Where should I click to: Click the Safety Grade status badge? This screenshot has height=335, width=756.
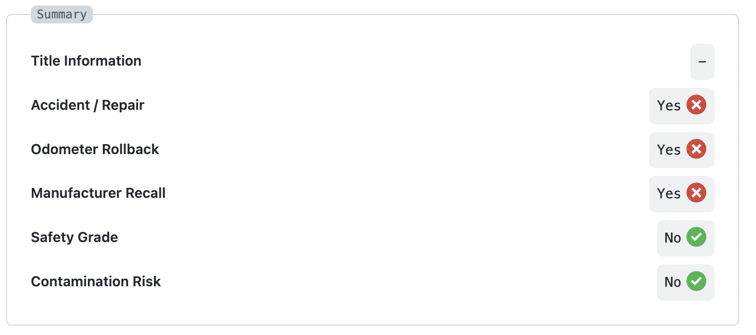pos(685,238)
